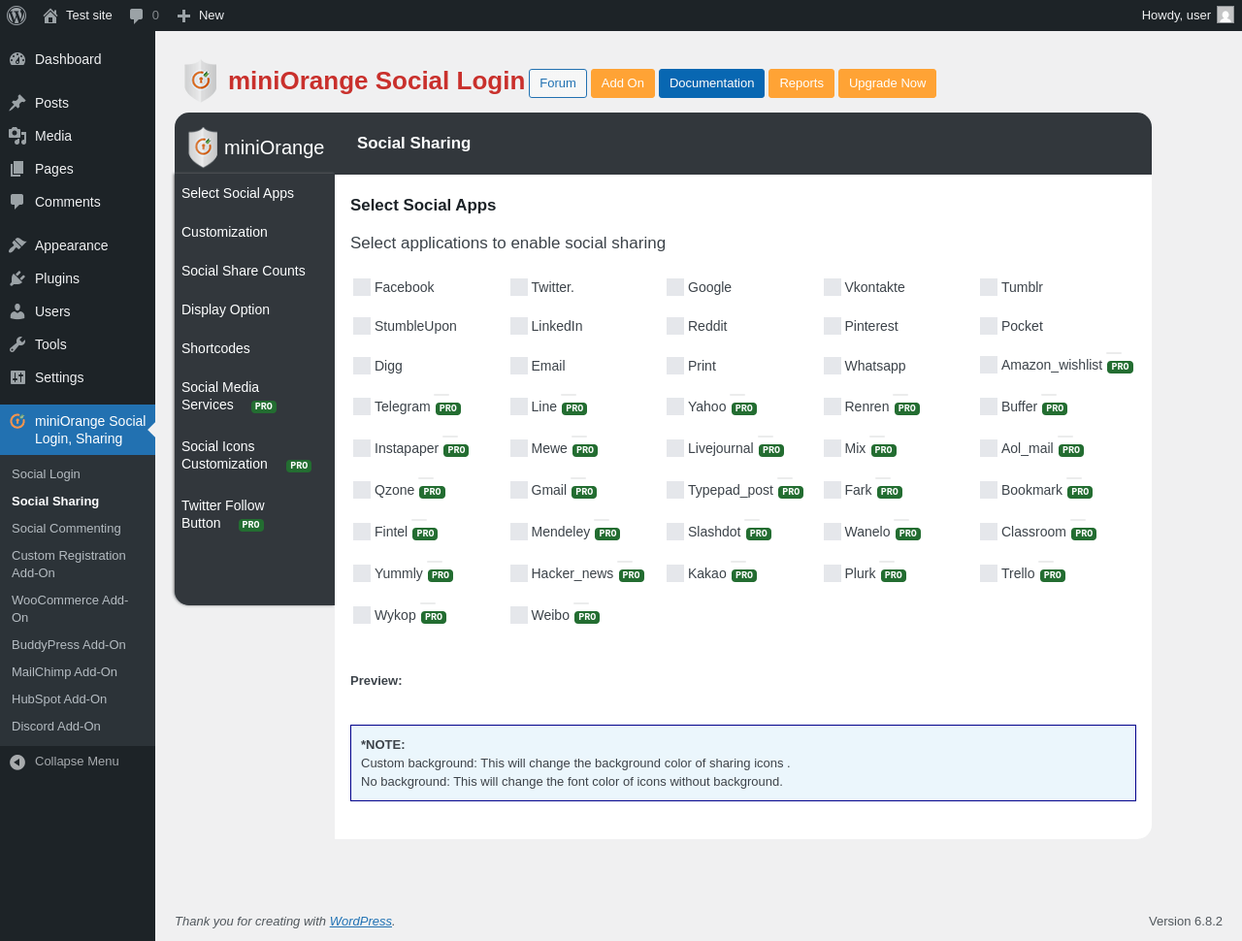The image size is (1242, 941).
Task: Open the HubSpot Add-On submenu item
Action: click(x=78, y=699)
